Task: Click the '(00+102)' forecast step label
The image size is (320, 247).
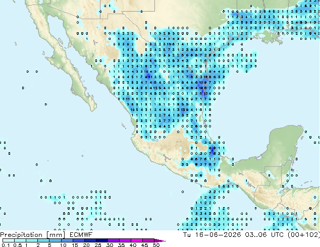Action: coord(304,235)
